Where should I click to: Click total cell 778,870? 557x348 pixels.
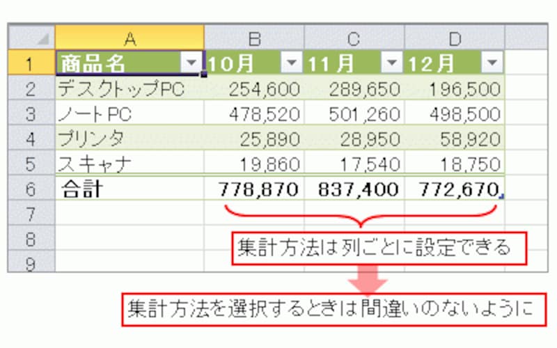pyautogui.click(x=254, y=187)
